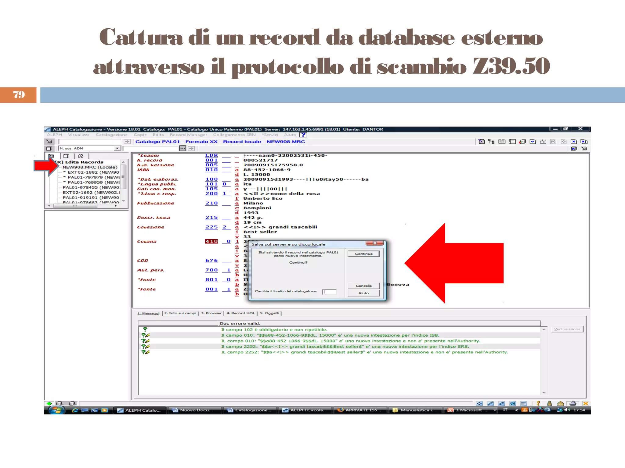Viewport: 625px width, 468px height.
Task: Switch to the 4. Record HOL tab
Action: tap(241, 313)
